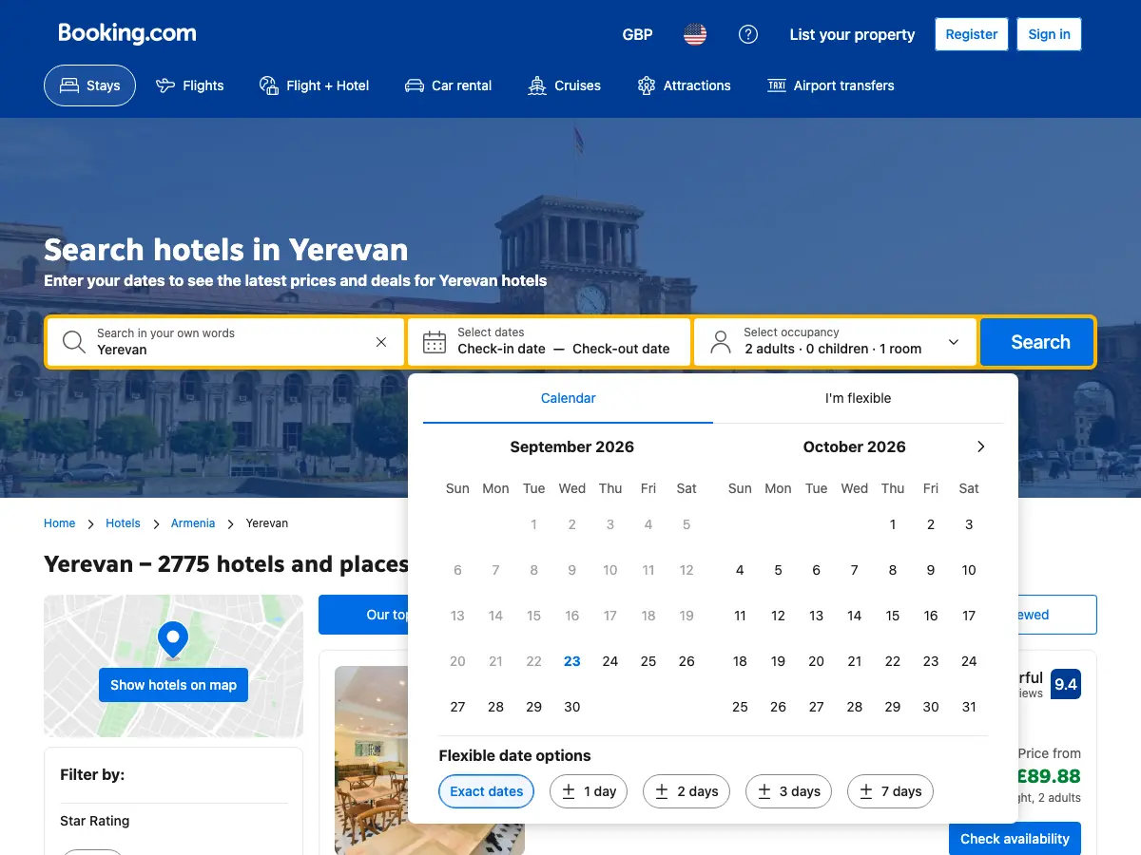Open Hotels breadcrumb link
The width and height of the screenshot is (1141, 855).
point(123,523)
